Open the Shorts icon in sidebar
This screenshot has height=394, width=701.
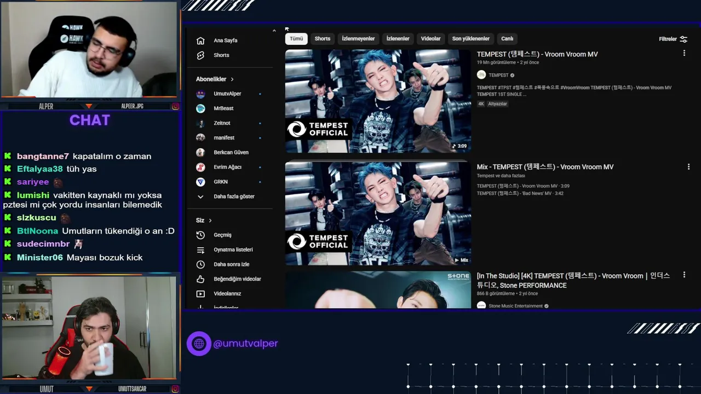click(200, 55)
